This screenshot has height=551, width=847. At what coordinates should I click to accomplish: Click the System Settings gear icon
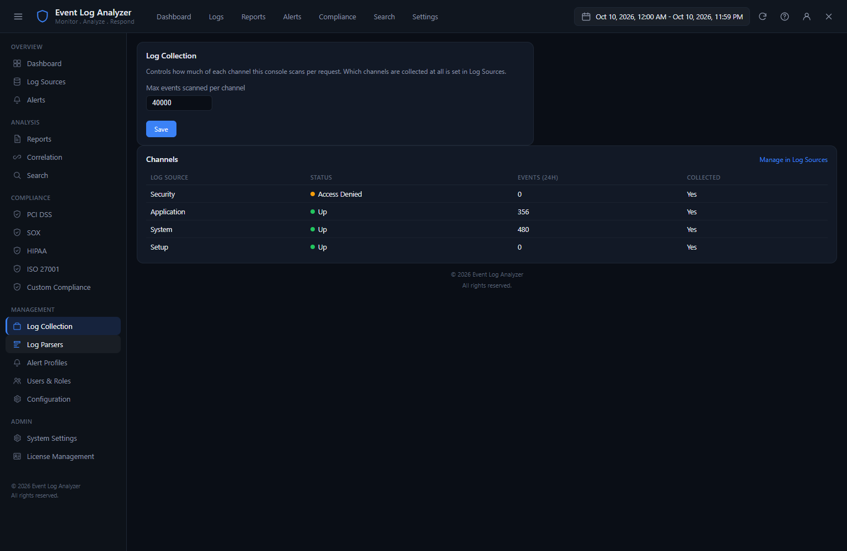click(17, 438)
